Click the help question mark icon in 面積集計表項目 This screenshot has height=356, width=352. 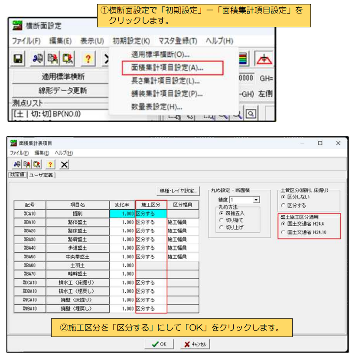[x=50, y=164]
